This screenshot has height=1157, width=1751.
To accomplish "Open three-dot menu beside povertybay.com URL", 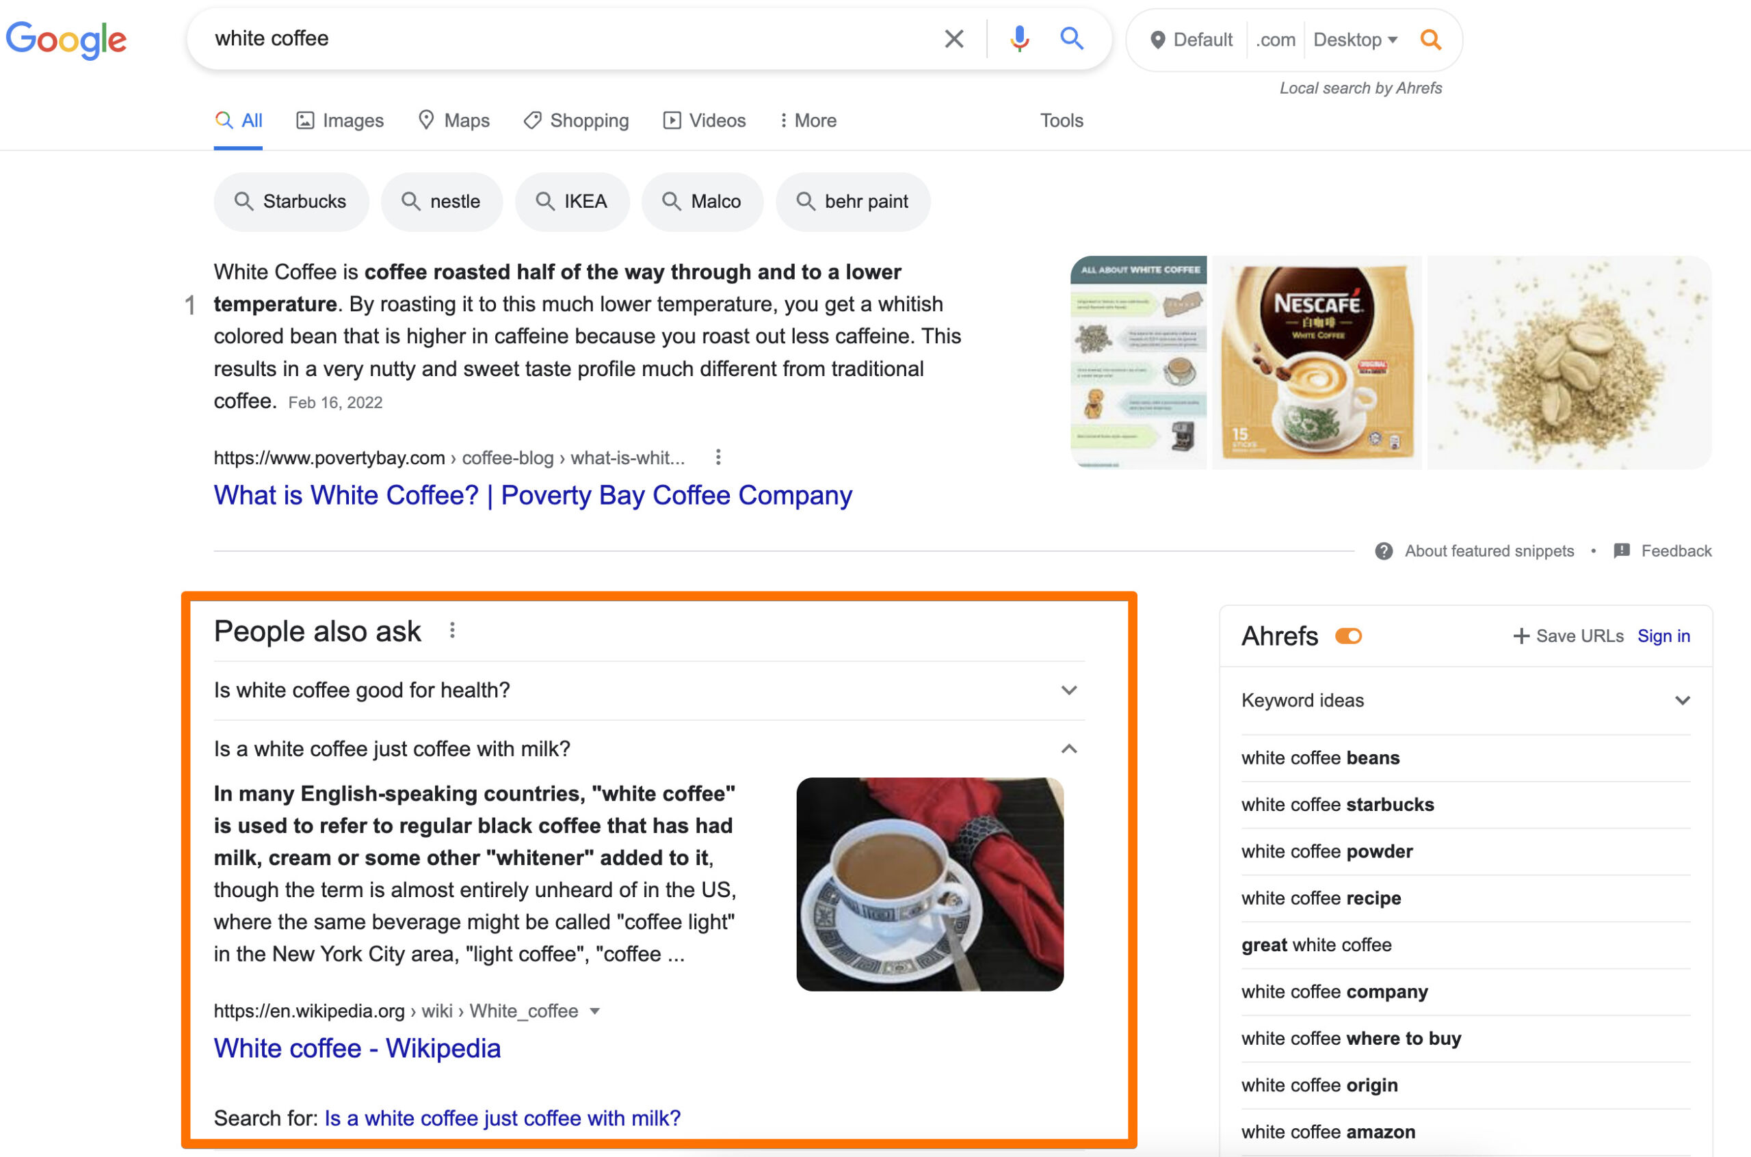I will 718,457.
